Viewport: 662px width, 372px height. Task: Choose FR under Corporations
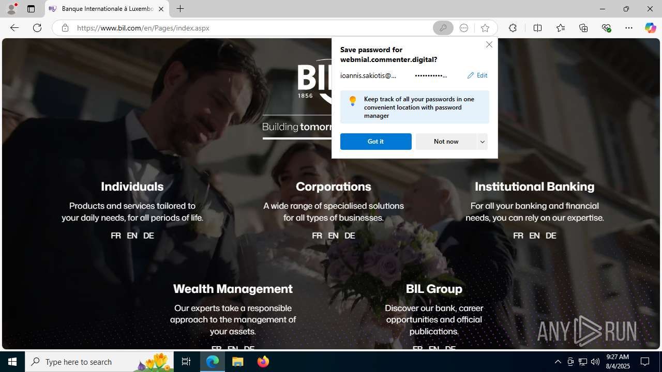coord(317,236)
